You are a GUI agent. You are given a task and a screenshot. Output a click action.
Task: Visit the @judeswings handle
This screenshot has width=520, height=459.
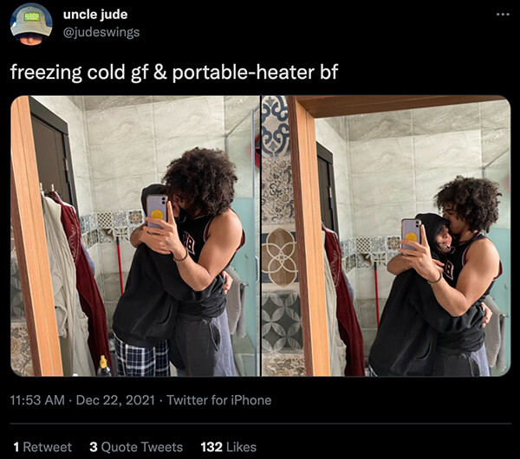pos(101,32)
